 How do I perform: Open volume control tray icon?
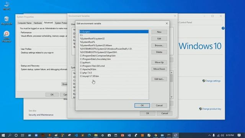click(222, 135)
